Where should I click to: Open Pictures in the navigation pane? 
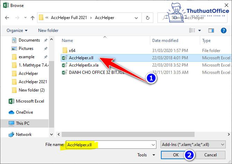26,49
